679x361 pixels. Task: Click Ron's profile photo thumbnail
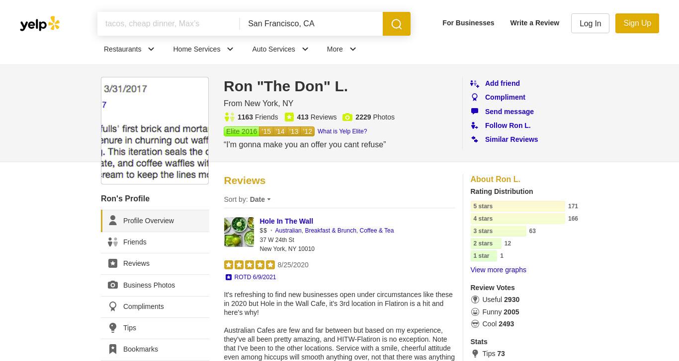click(155, 130)
